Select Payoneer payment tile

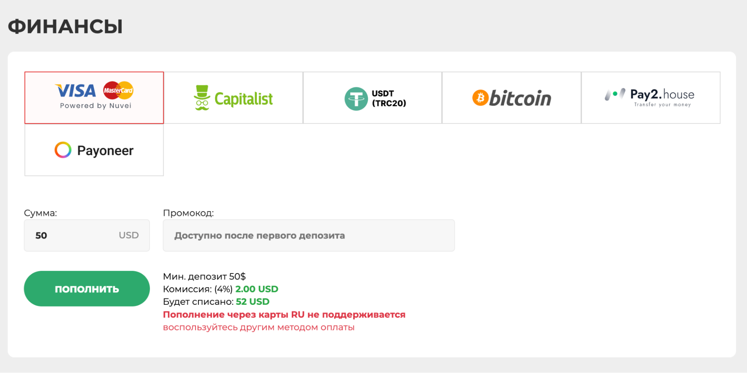click(94, 150)
